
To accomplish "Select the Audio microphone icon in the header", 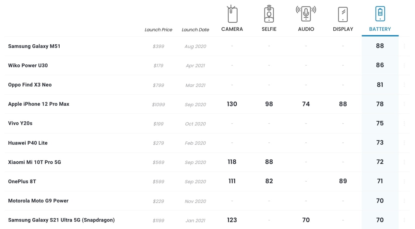I will click(x=306, y=14).
